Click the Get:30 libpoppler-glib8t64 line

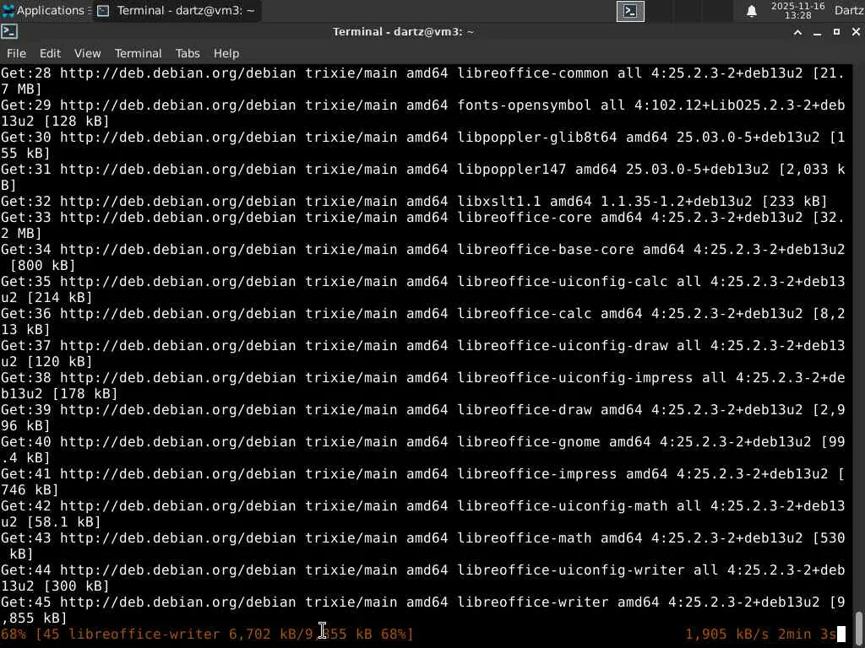pyautogui.click(x=422, y=145)
